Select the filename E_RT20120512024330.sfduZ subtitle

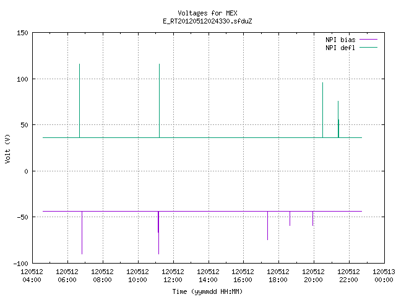(207, 21)
